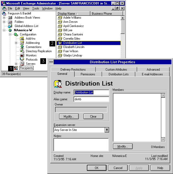This screenshot has height=174, width=173.
Task: Click the Address Book Views icon
Action: point(10,18)
